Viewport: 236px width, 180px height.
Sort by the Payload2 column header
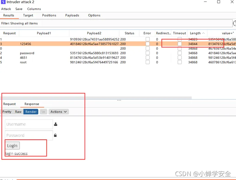coord(94,33)
